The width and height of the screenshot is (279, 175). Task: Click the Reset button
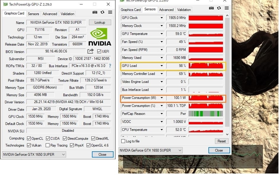click(x=221, y=141)
